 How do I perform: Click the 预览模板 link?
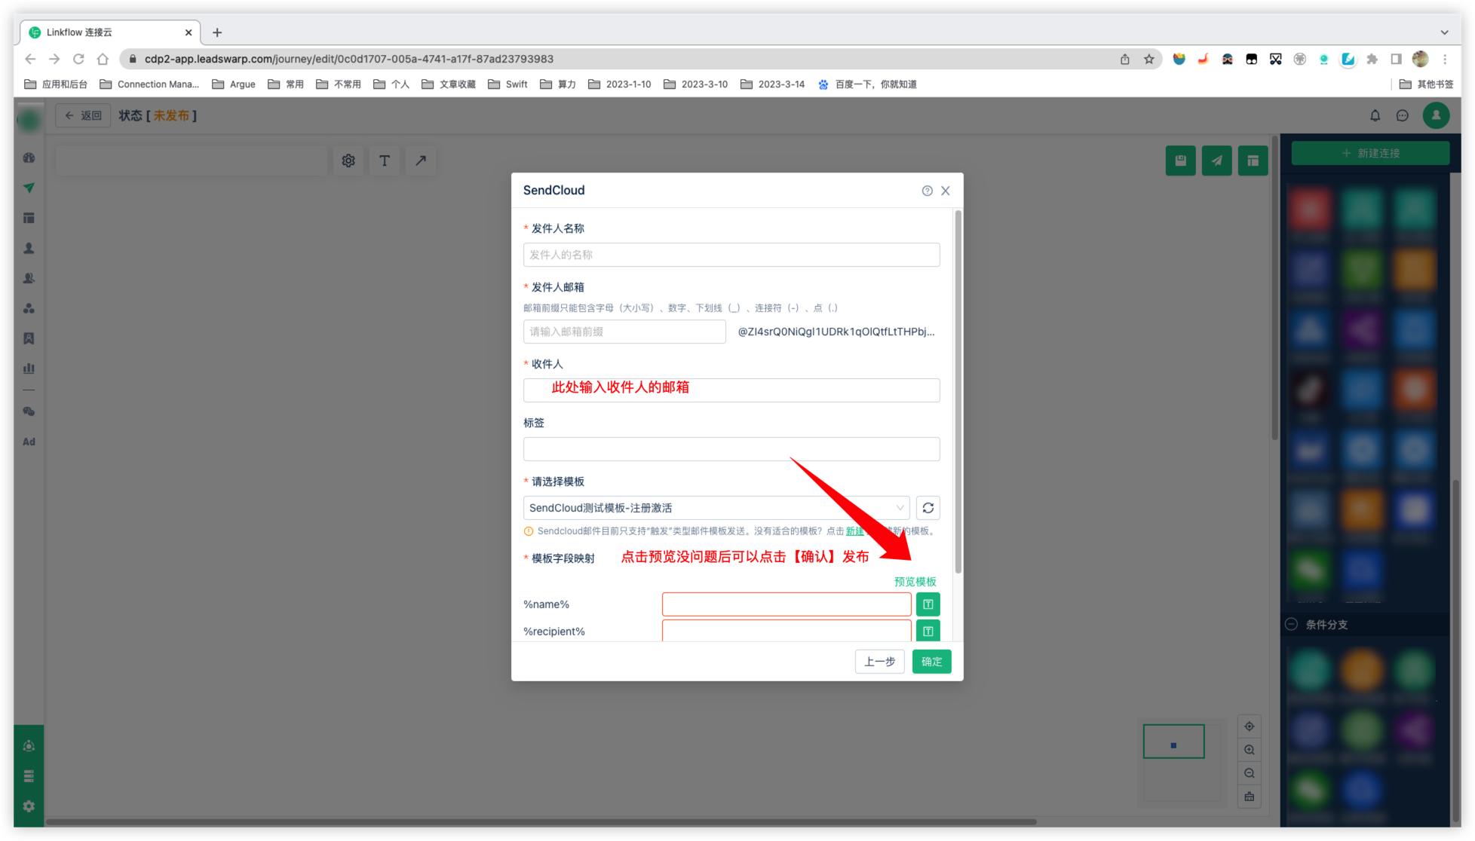pyautogui.click(x=915, y=582)
